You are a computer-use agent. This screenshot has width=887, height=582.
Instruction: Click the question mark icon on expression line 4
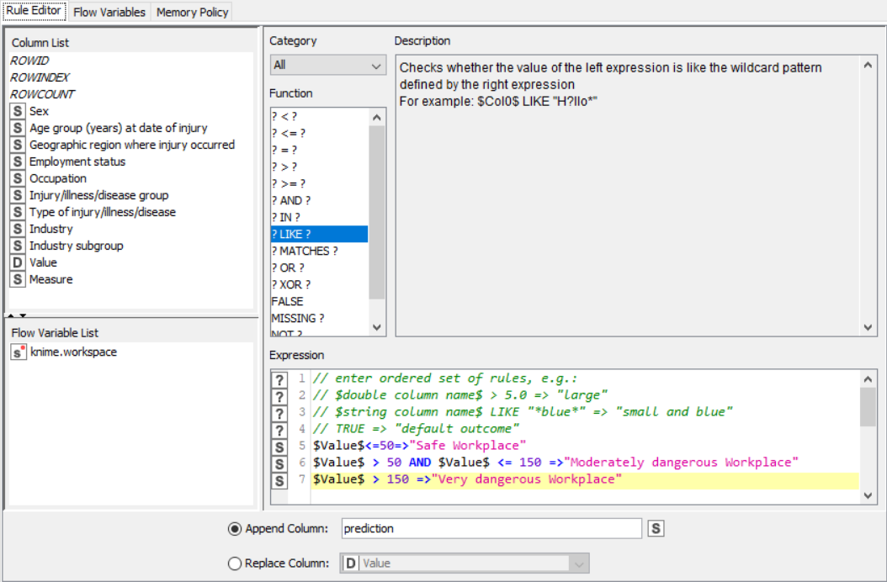279,431
